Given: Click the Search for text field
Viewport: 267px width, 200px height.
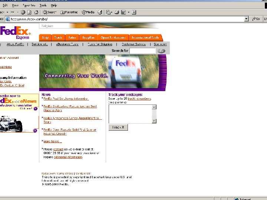Looking at the screenshot, I should pyautogui.click(x=142, y=51).
